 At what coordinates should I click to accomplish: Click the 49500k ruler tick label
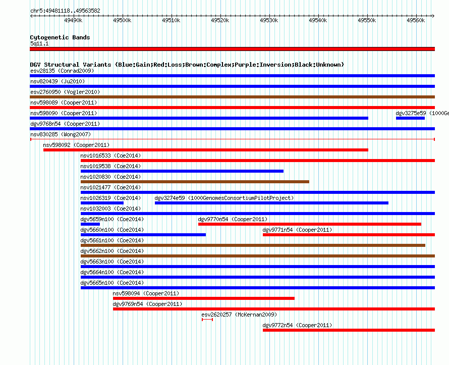[x=122, y=20]
